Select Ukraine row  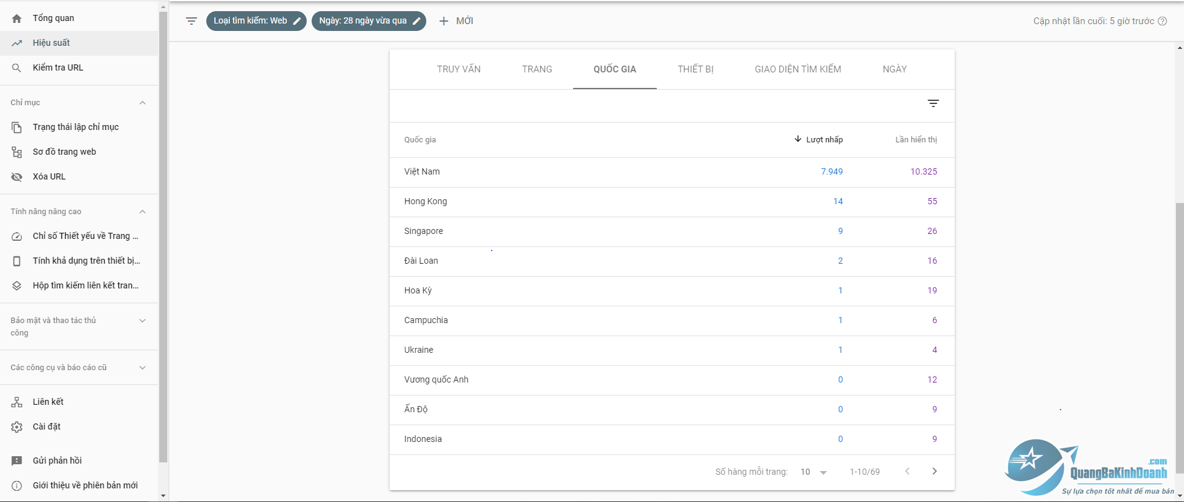672,350
